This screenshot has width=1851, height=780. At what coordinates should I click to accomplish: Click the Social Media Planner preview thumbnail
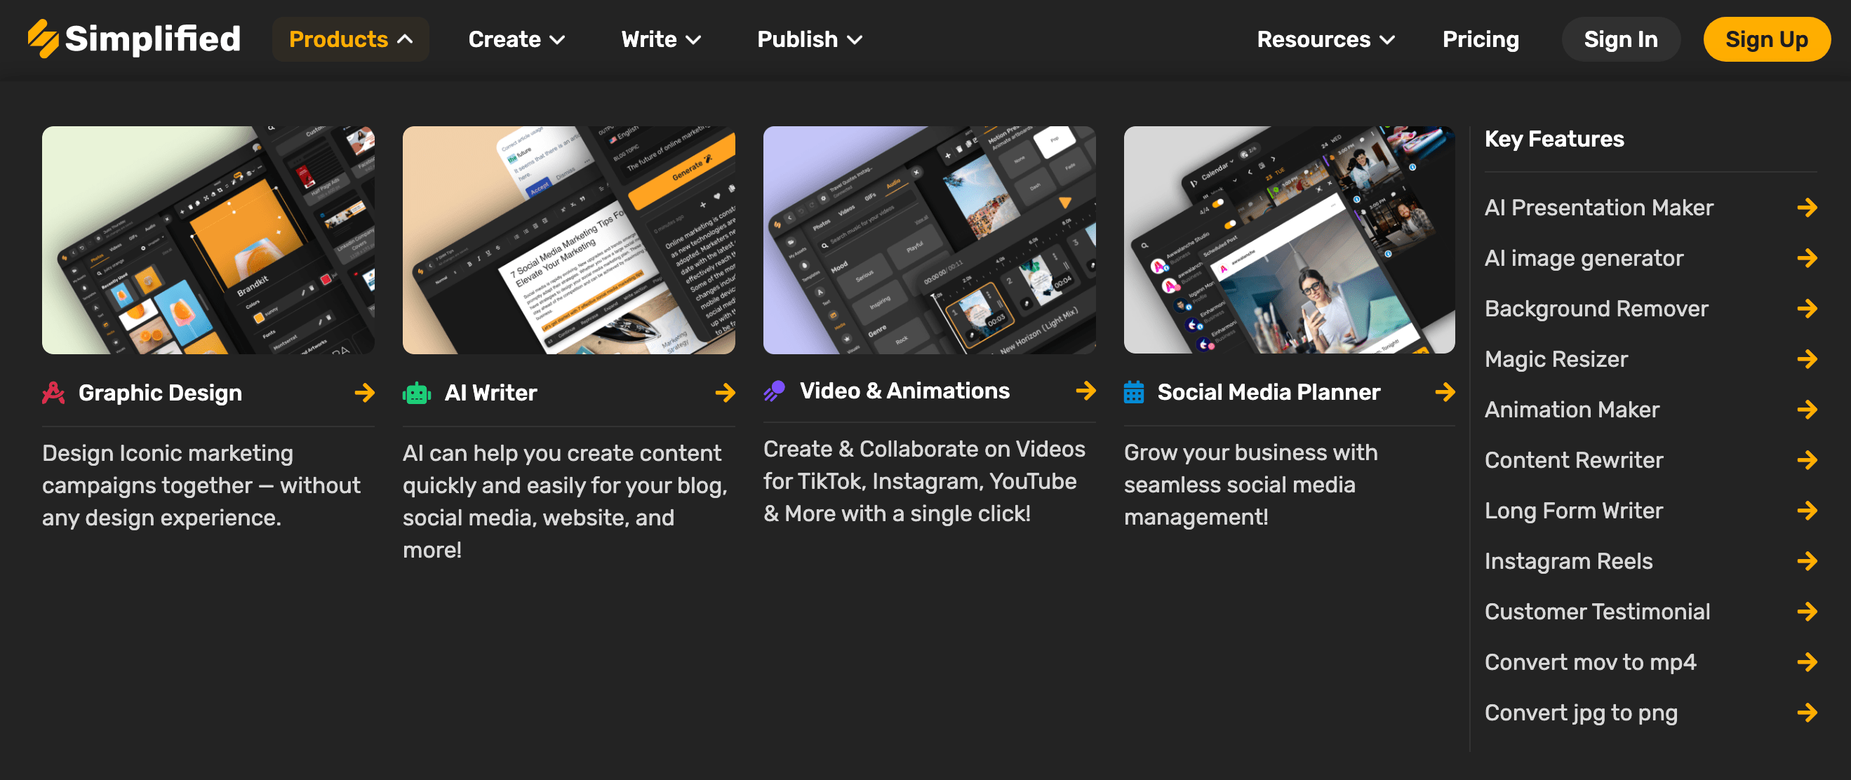coord(1290,240)
